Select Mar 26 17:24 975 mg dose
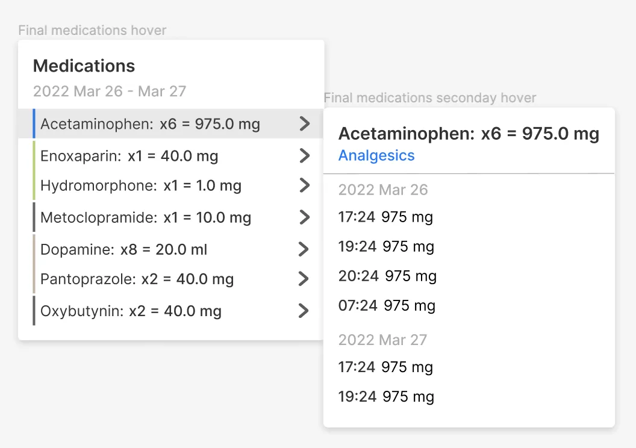Image resolution: width=636 pixels, height=448 pixels. 385,217
